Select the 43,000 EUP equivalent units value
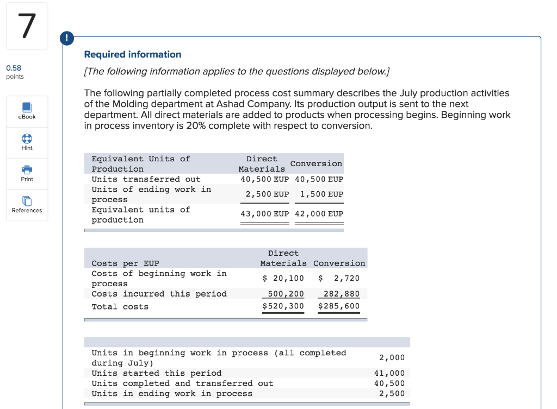557x409 pixels. 264,213
